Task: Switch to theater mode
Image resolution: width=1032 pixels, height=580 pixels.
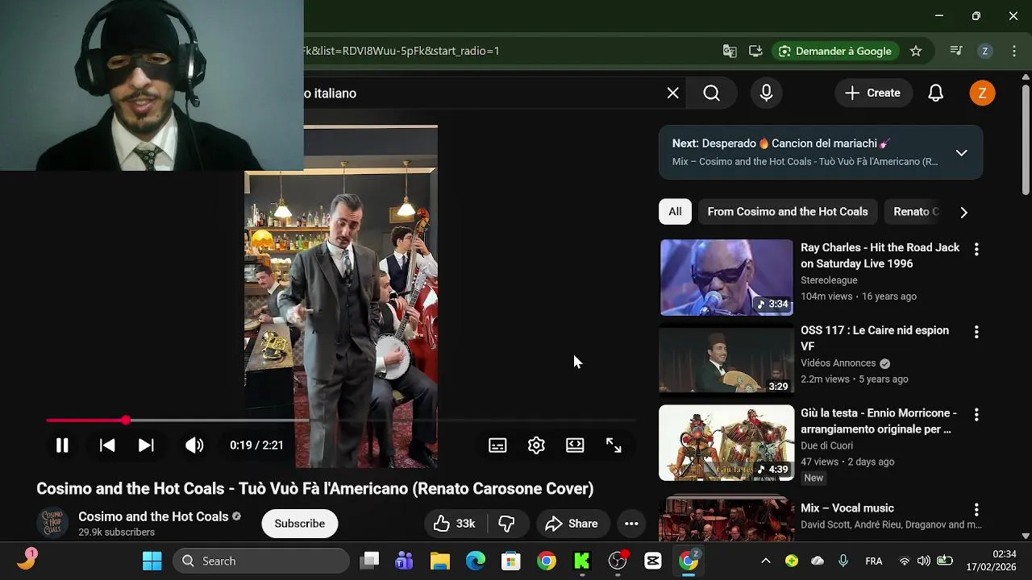Action: 575,445
